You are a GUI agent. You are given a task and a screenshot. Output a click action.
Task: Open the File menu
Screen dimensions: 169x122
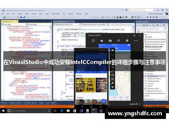coord(3,14)
